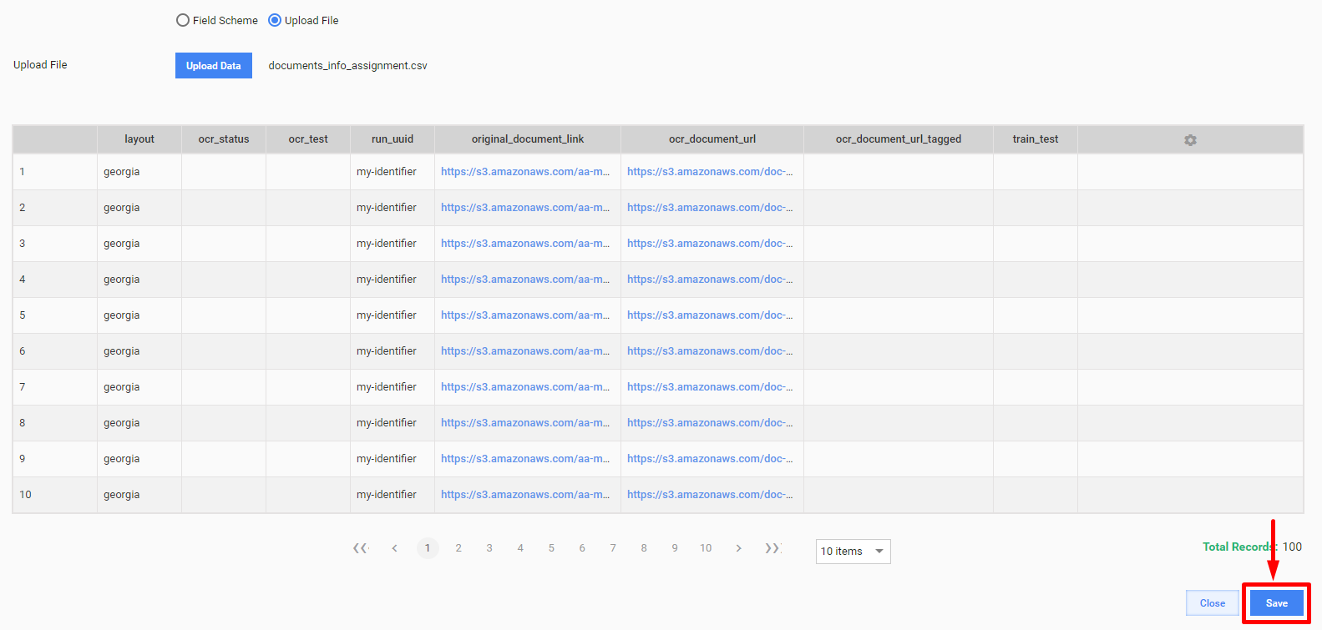Click the georgia layout cell in row 5
Image resolution: width=1322 pixels, height=630 pixels.
coord(139,315)
